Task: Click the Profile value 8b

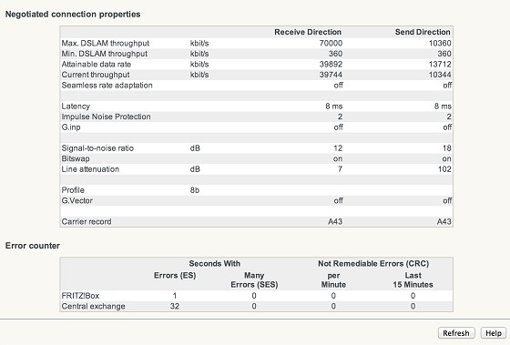Action: (x=195, y=190)
